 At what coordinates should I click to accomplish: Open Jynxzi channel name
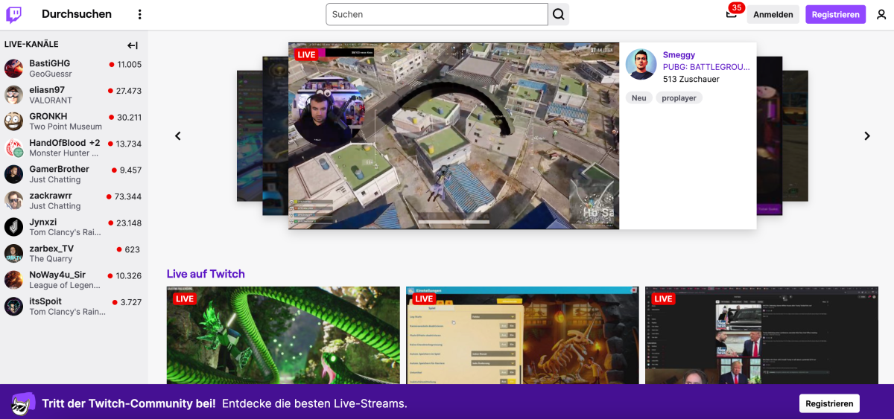pos(42,223)
